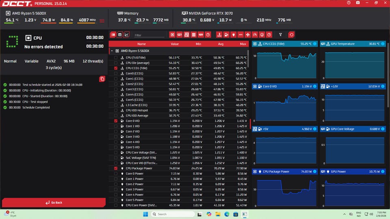Toggle the memory sensor filter icon
Screen dimensions: 390x219
coord(201,35)
